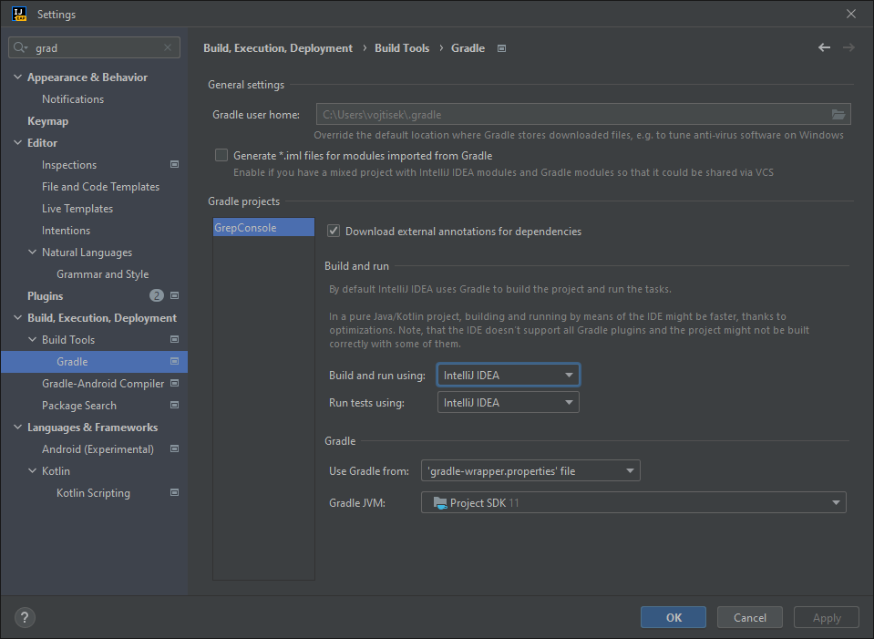The height and width of the screenshot is (639, 874).
Task: Collapse the Build Tools node
Action: [x=32, y=340]
